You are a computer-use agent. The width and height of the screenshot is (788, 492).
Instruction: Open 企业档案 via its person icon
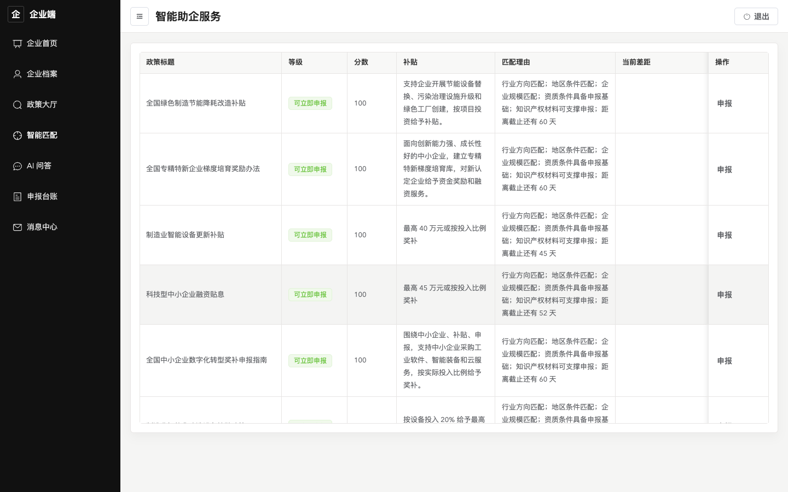[18, 74]
